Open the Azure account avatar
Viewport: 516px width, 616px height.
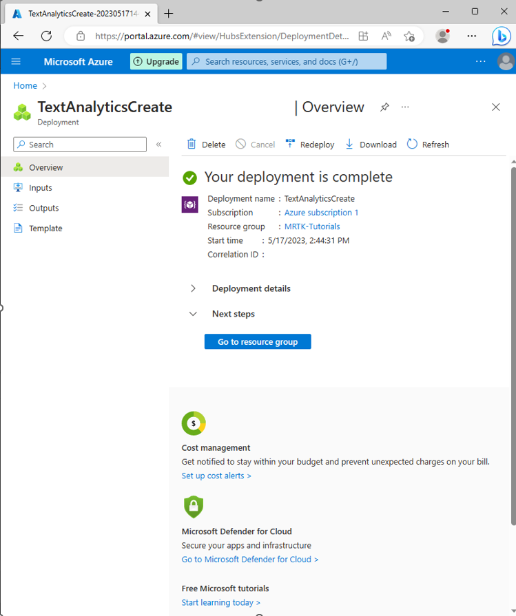pos(506,62)
